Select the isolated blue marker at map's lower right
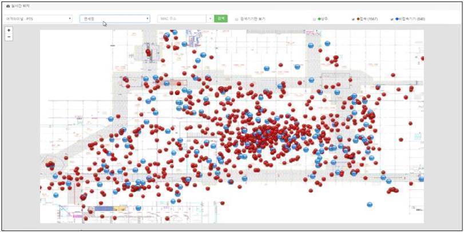The image size is (464, 232). coord(369,205)
